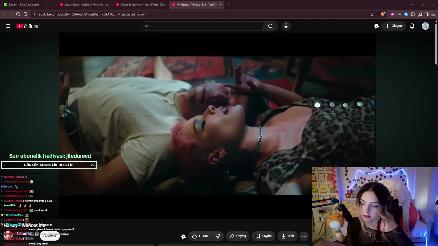Image resolution: width=438 pixels, height=246 pixels.
Task: Click the glasses-face extension icon
Action: coord(399,14)
